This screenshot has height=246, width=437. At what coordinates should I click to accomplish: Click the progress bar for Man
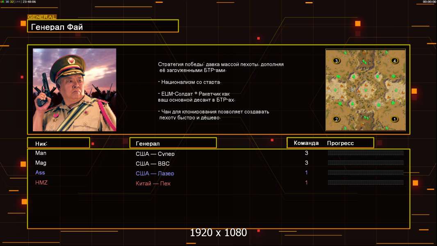(x=366, y=153)
